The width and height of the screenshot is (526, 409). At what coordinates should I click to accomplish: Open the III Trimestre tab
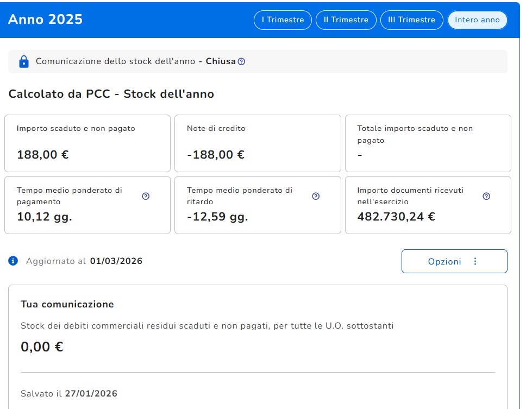(x=411, y=20)
